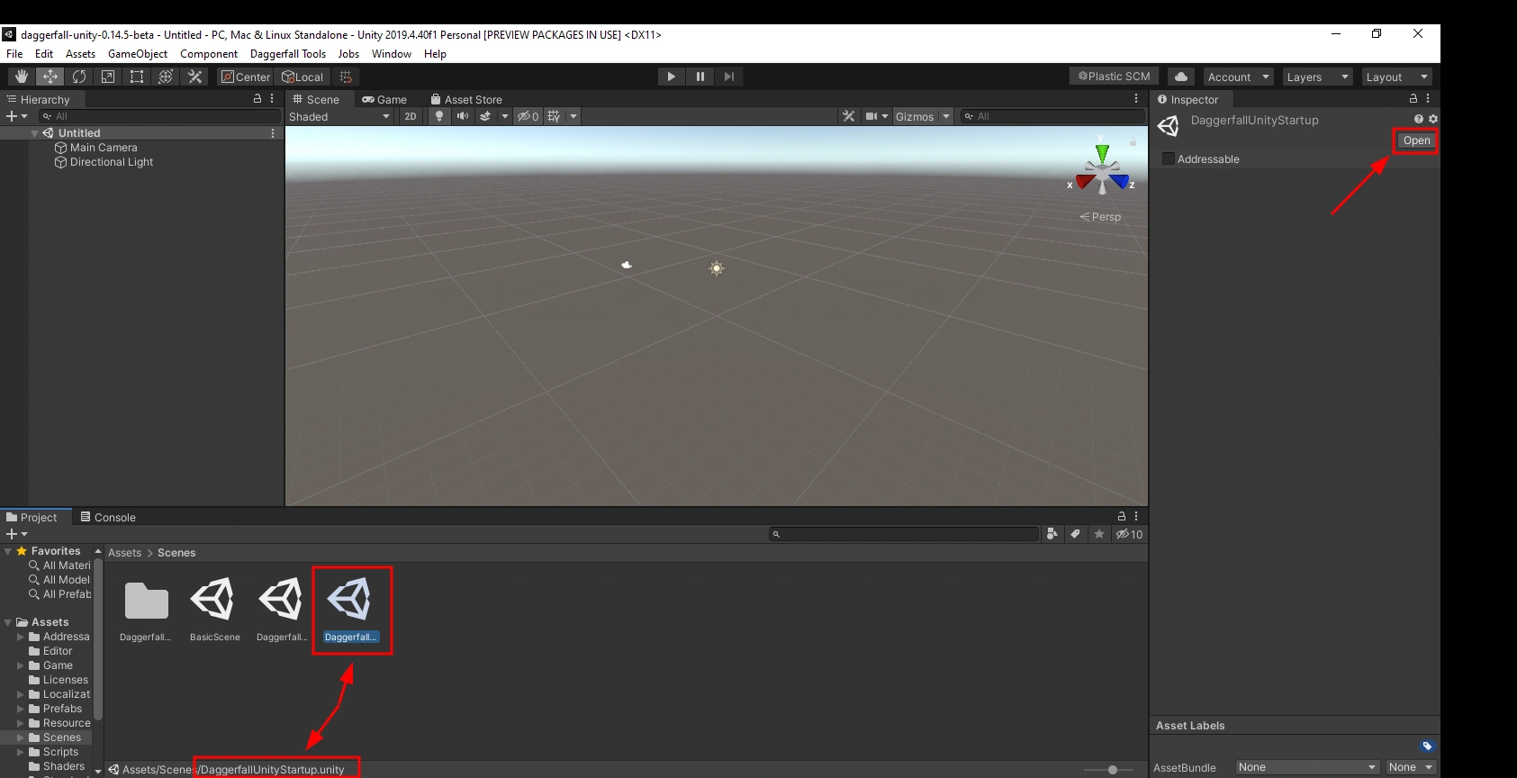
Task: Select the Move tool
Action: click(x=50, y=77)
